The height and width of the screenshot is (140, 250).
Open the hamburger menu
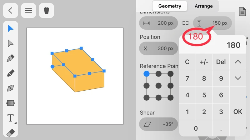coord(28,11)
